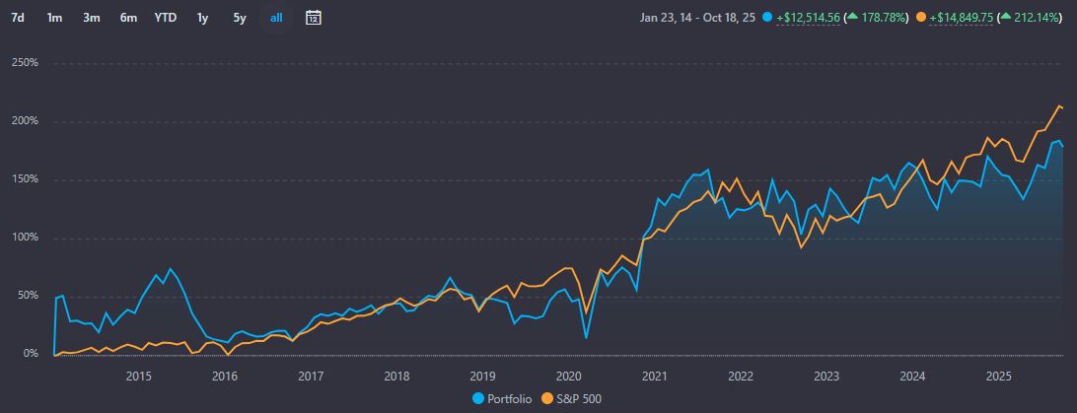
Task: Click the 100% label on the y-axis
Action: pos(24,238)
